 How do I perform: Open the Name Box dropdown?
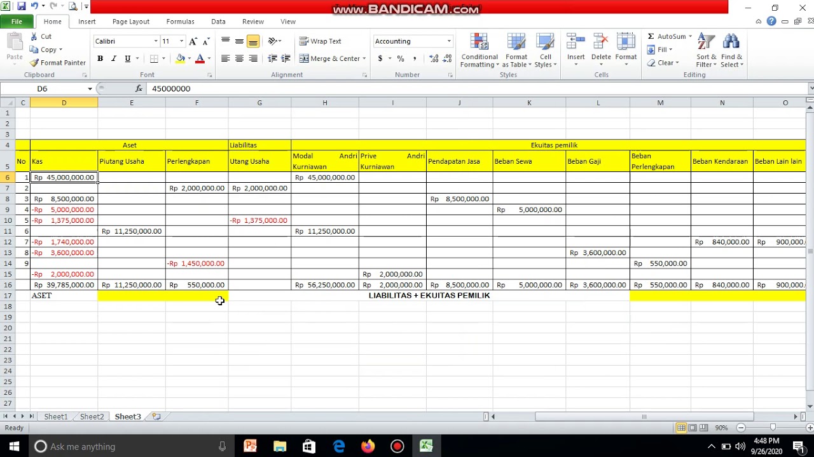pos(90,89)
